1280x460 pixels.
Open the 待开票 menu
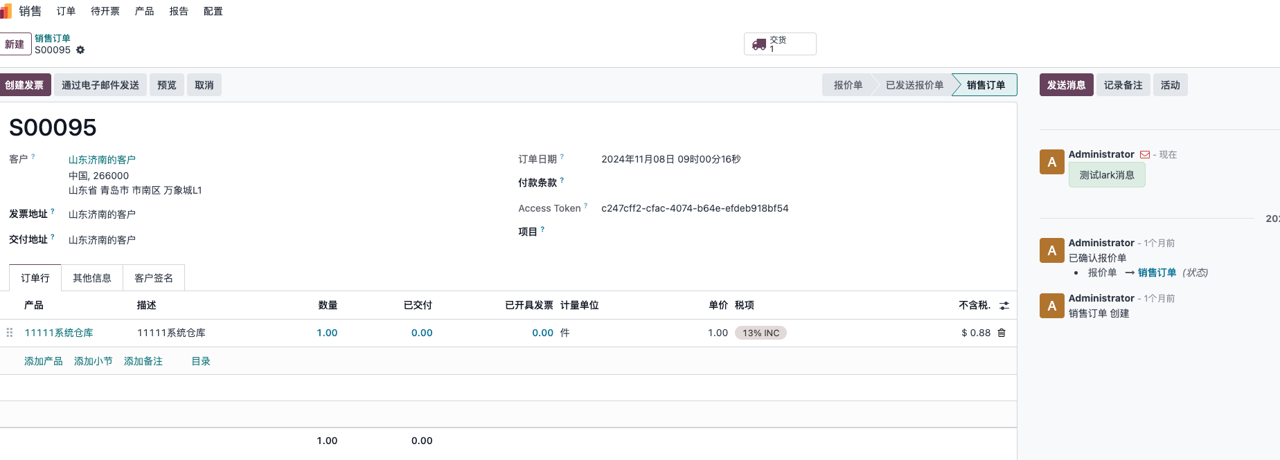coord(105,11)
